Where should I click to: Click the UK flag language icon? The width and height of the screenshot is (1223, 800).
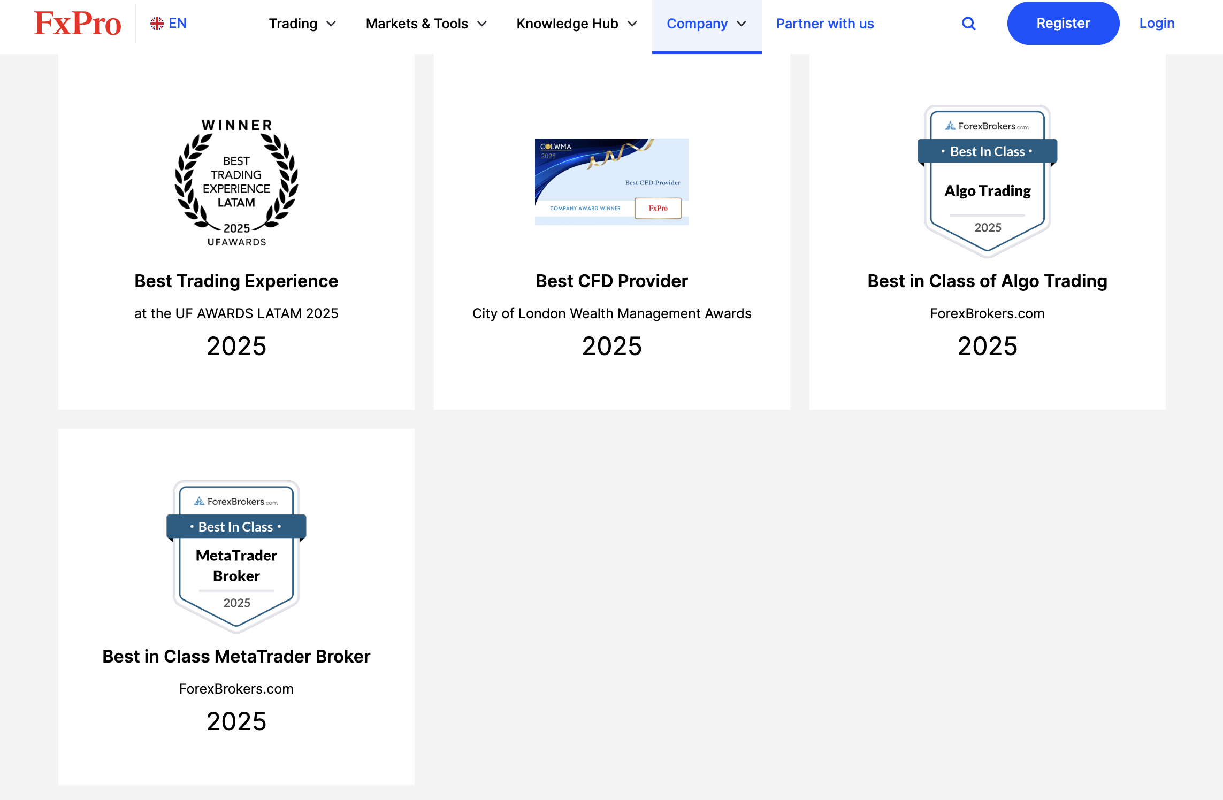(x=157, y=24)
